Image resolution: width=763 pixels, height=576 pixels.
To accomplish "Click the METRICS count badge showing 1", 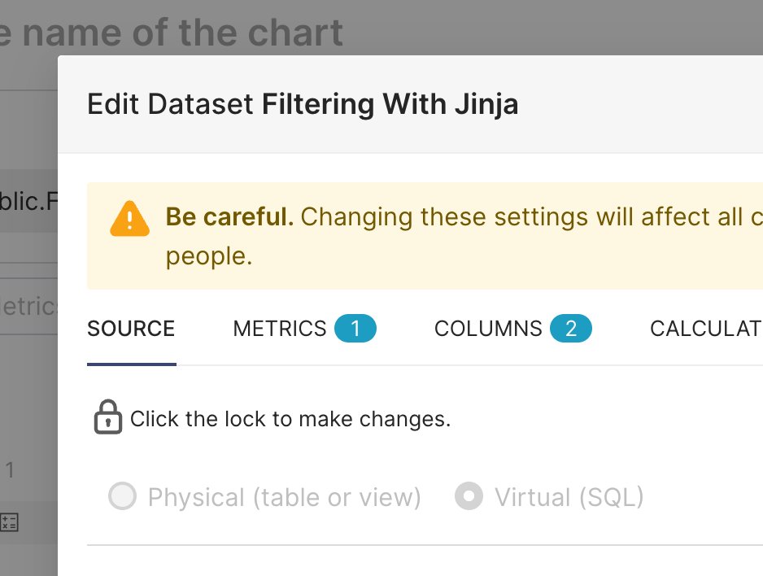I will pyautogui.click(x=355, y=329).
